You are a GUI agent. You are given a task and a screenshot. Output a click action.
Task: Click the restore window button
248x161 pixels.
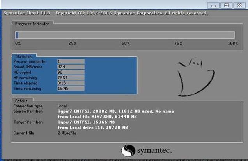coord(226,5)
